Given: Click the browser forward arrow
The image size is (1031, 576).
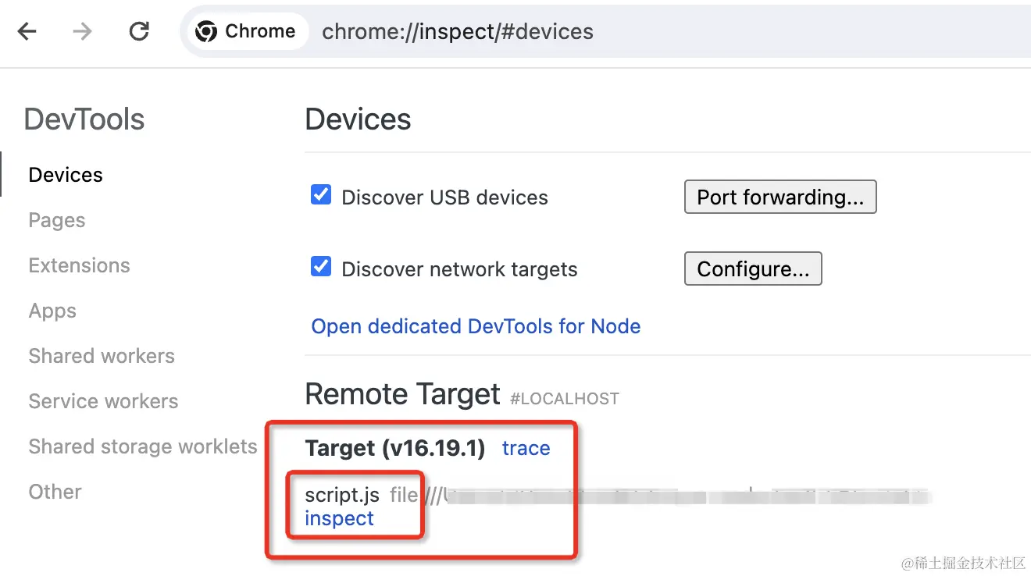Looking at the screenshot, I should (82, 31).
